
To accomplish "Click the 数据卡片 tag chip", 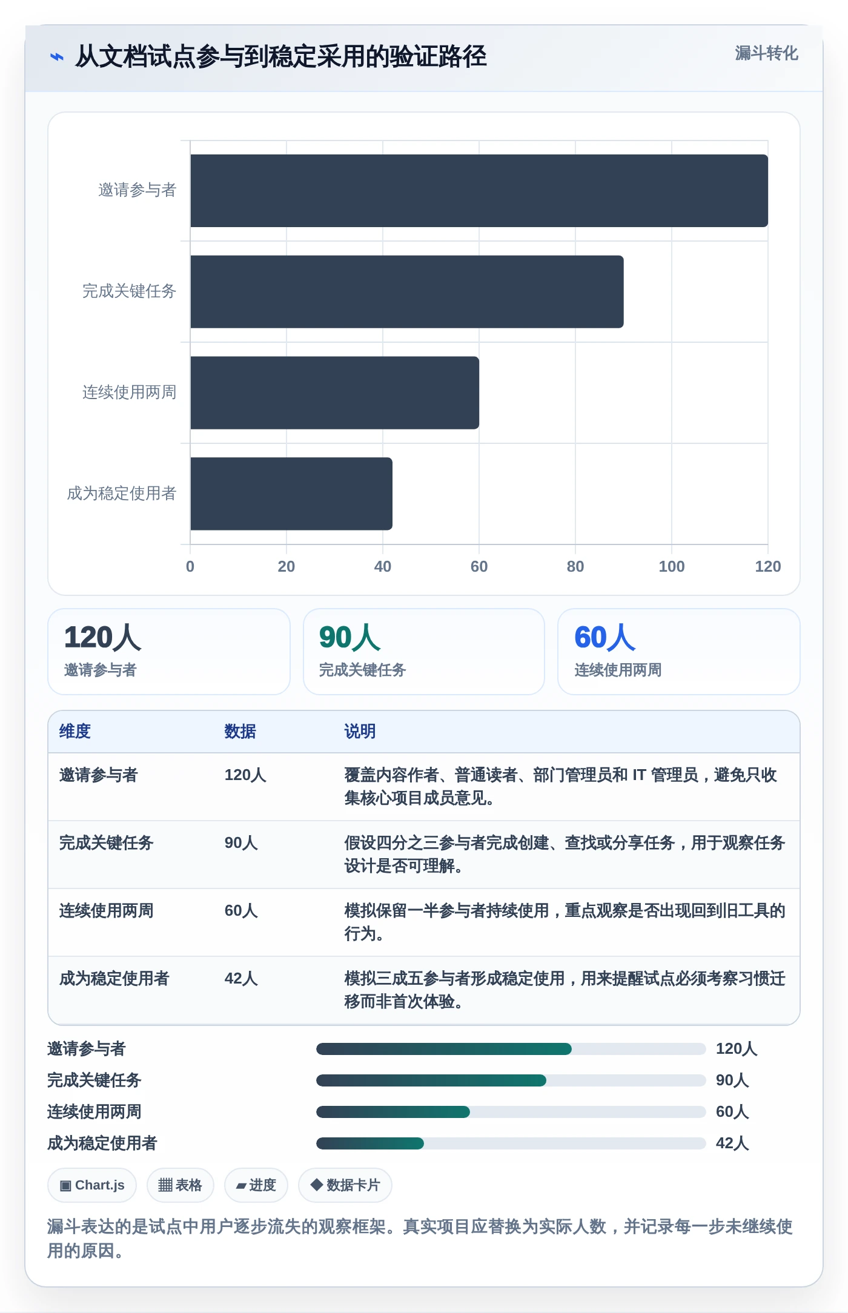I will (x=345, y=1185).
